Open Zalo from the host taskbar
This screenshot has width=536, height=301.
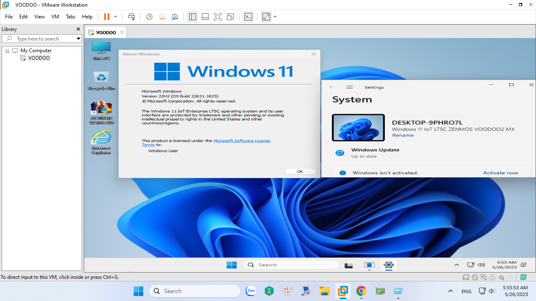[251, 291]
